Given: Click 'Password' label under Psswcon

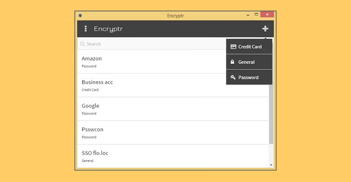Looking at the screenshot, I should click(x=89, y=137).
